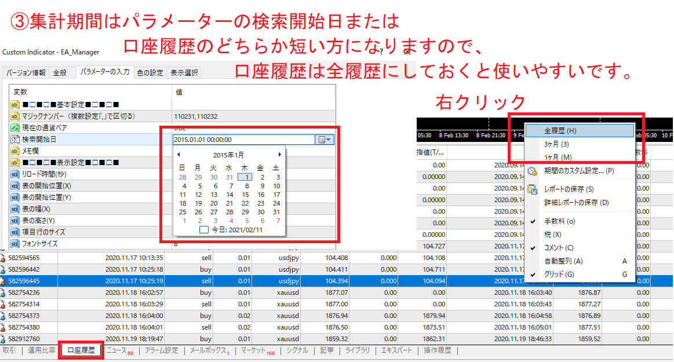The height and width of the screenshot is (362, 674).
Task: Go to previous month in calendar
Action: click(179, 155)
